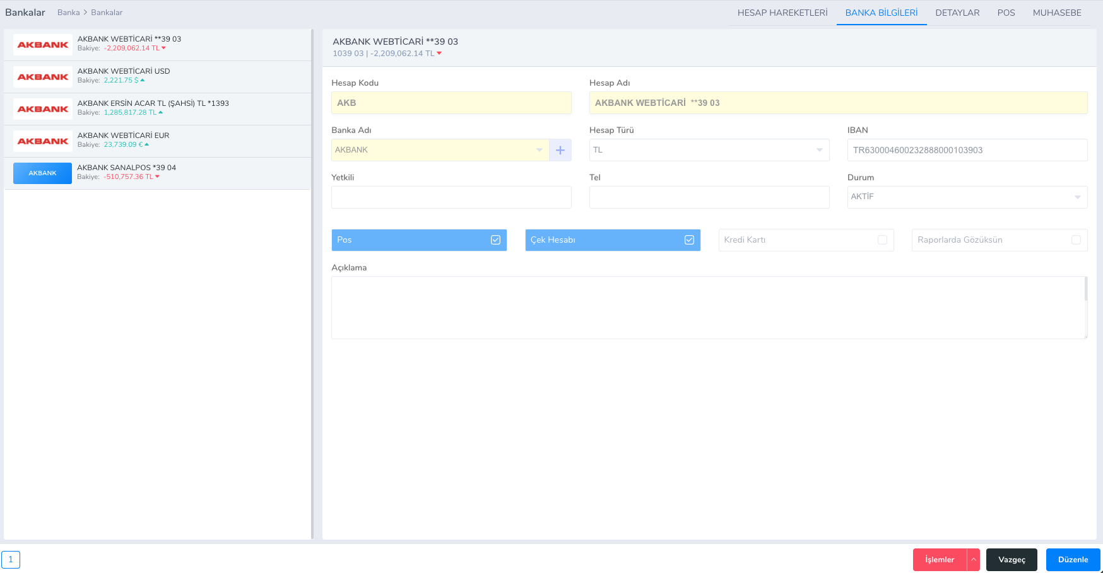Viewport: 1103px width, 573px height.
Task: Enable the Kredi Kartı checkbox
Action: click(x=882, y=240)
